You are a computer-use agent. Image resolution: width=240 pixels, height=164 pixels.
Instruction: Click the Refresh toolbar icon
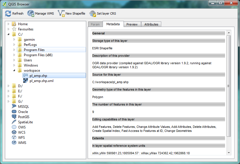tap(8, 13)
